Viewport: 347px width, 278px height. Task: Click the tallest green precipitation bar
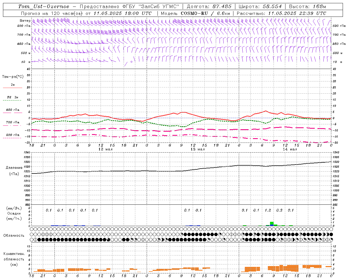pyautogui.click(x=272, y=224)
